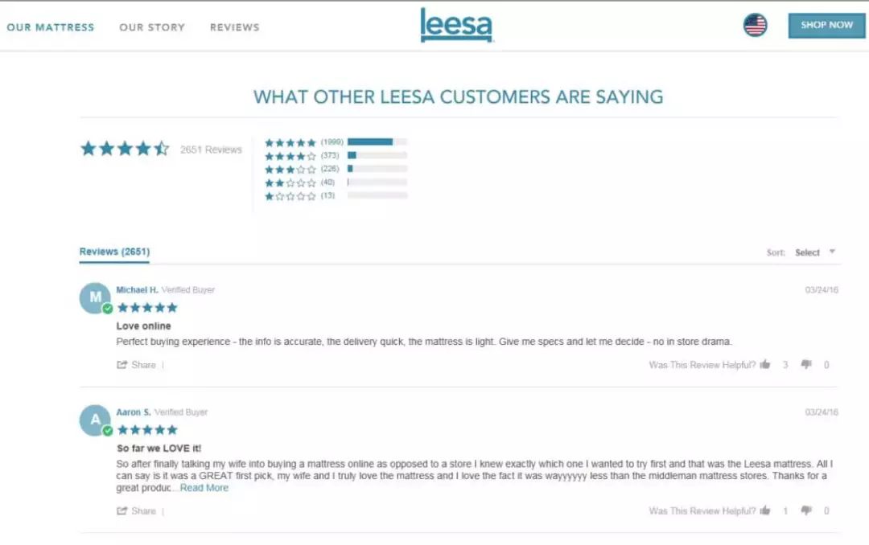Open the Our Mattress menu item

[51, 27]
